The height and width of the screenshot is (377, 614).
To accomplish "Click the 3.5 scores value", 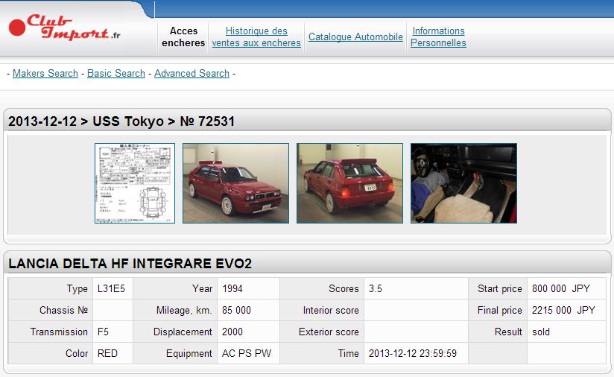I will 379,288.
